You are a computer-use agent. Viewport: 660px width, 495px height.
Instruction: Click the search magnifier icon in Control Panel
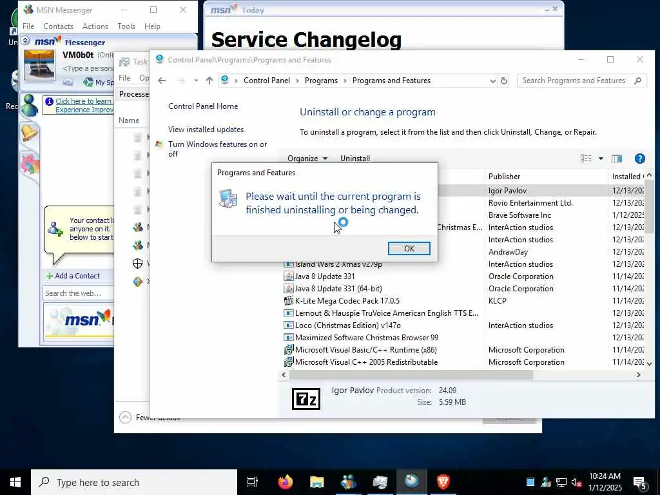[637, 81]
